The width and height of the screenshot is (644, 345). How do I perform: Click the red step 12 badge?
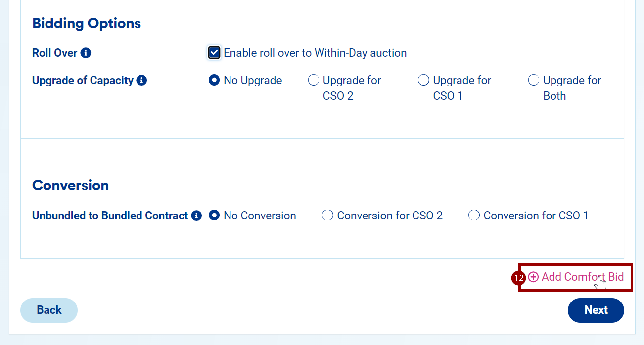click(x=518, y=278)
